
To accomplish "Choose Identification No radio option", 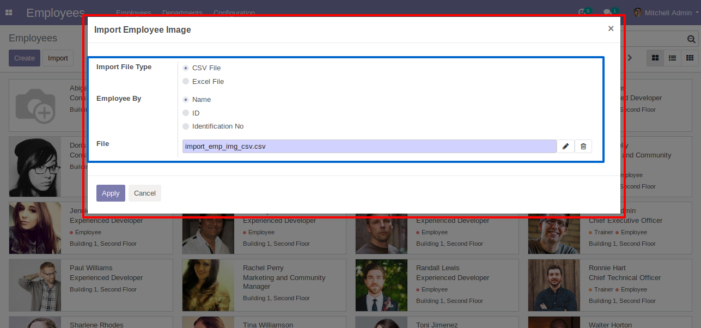I will tap(186, 126).
